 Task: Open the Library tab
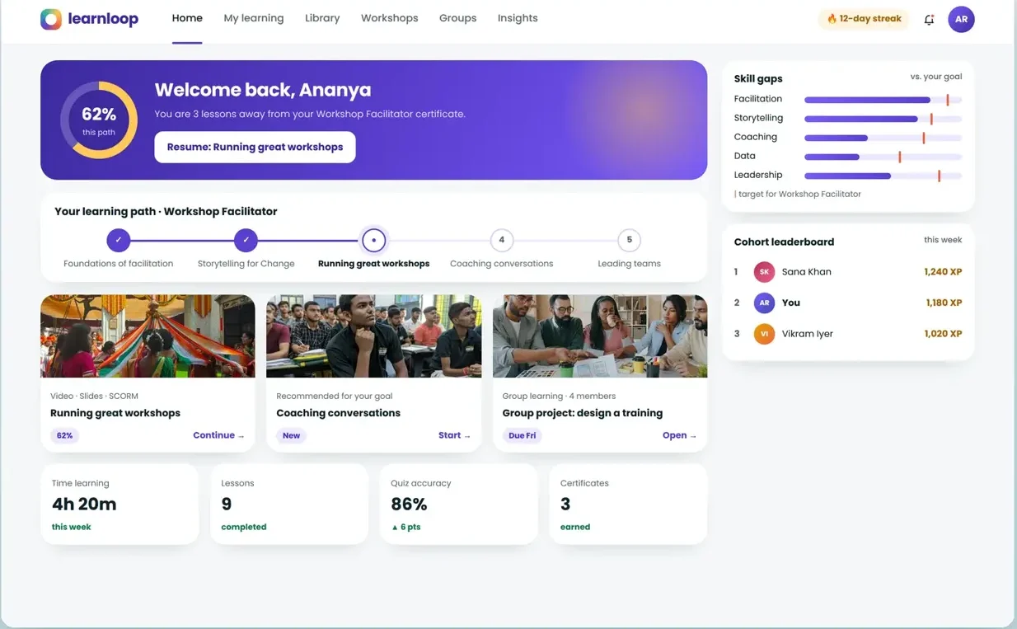[x=322, y=18]
